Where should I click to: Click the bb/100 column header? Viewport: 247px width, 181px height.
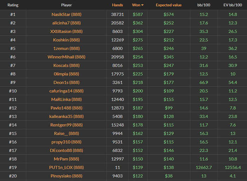tap(204, 5)
